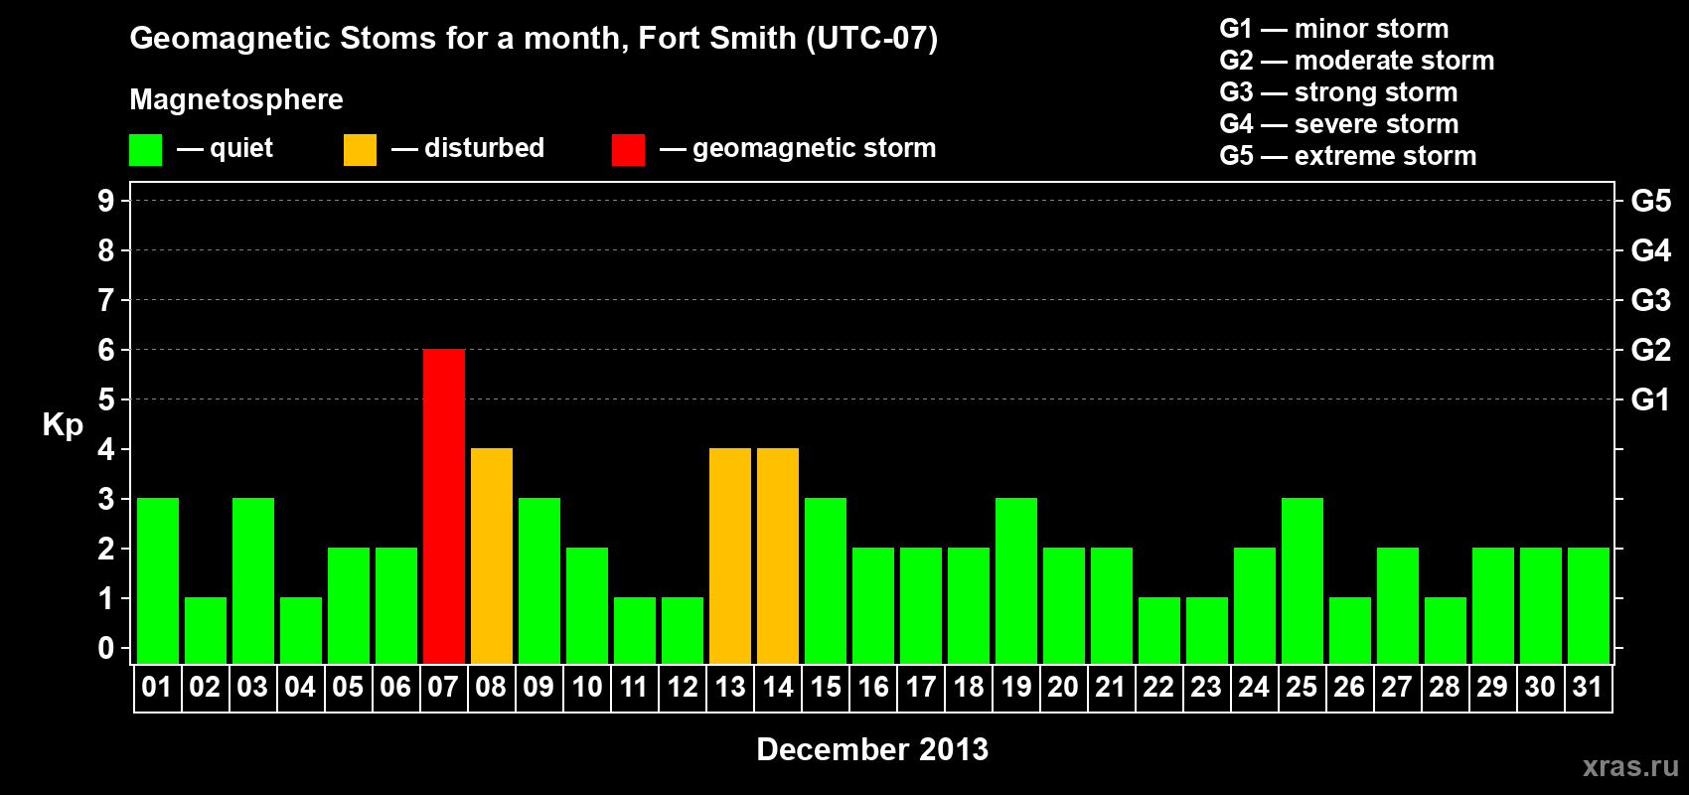The image size is (1689, 795).
Task: Click the 'G3' right axis label
Action: [1651, 300]
